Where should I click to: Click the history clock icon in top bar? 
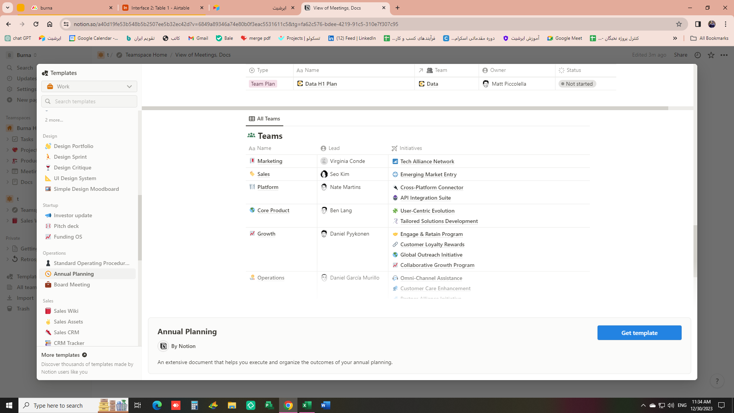[x=698, y=55]
